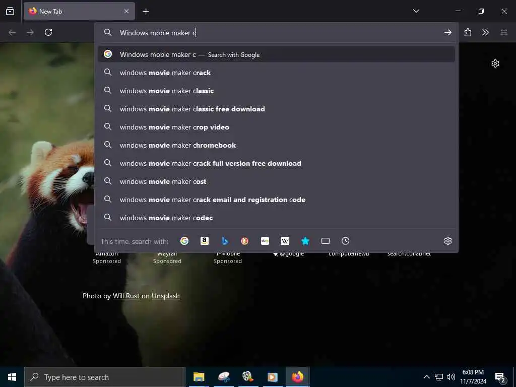Open the Unsplash link

point(165,296)
